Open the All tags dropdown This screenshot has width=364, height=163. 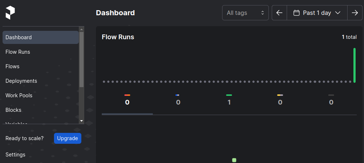click(x=245, y=13)
